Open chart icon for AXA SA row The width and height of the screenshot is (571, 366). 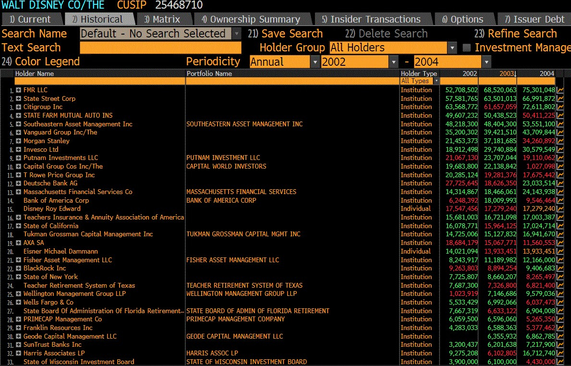tap(560, 243)
